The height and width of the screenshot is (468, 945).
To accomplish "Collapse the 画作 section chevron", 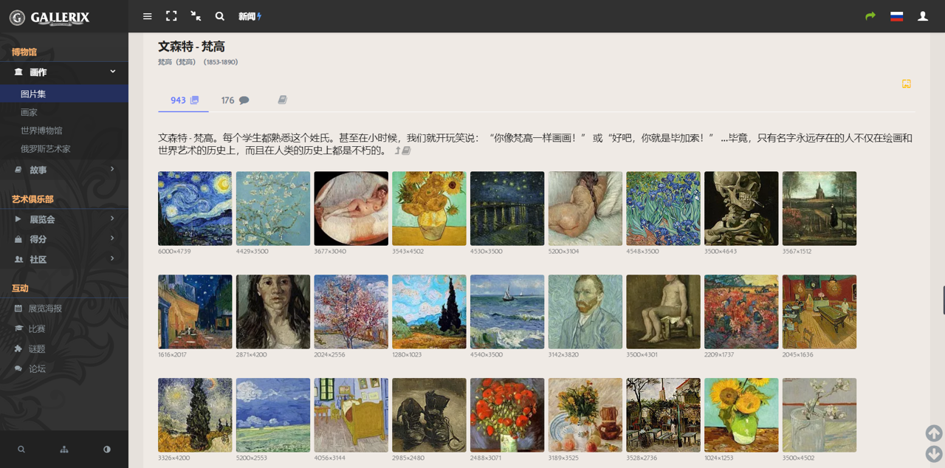I will click(113, 72).
